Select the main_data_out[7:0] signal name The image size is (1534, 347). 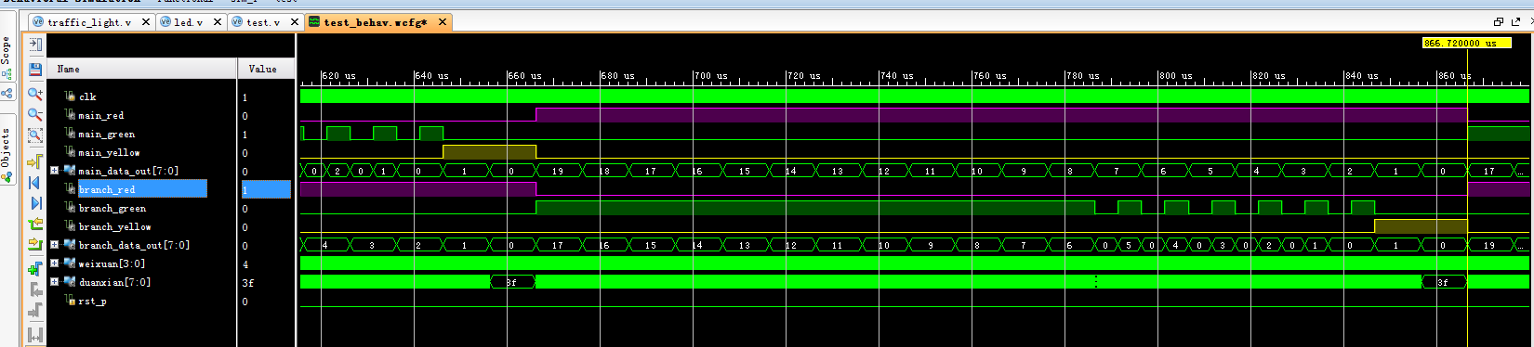[128, 171]
